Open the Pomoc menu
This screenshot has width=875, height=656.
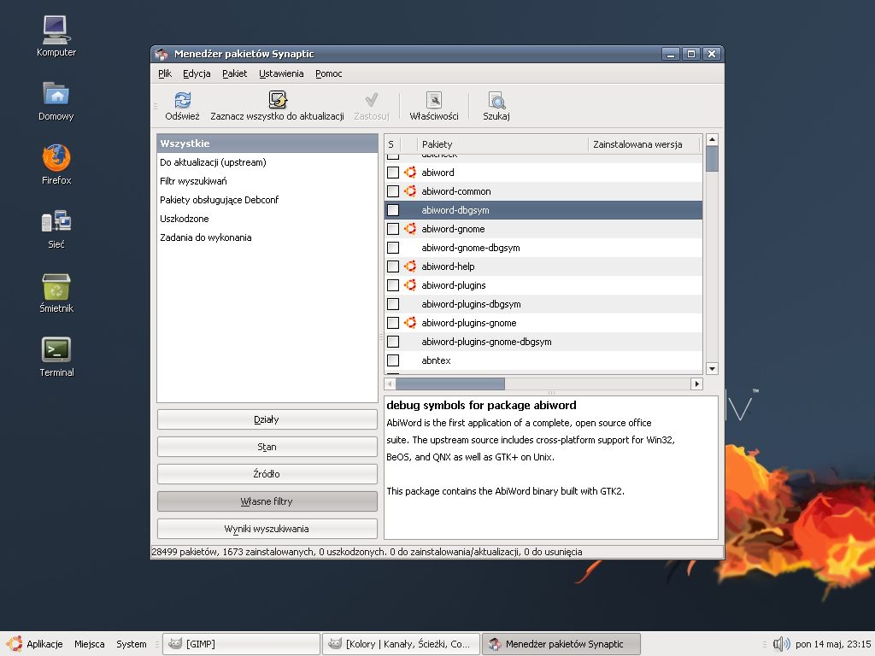tap(329, 73)
